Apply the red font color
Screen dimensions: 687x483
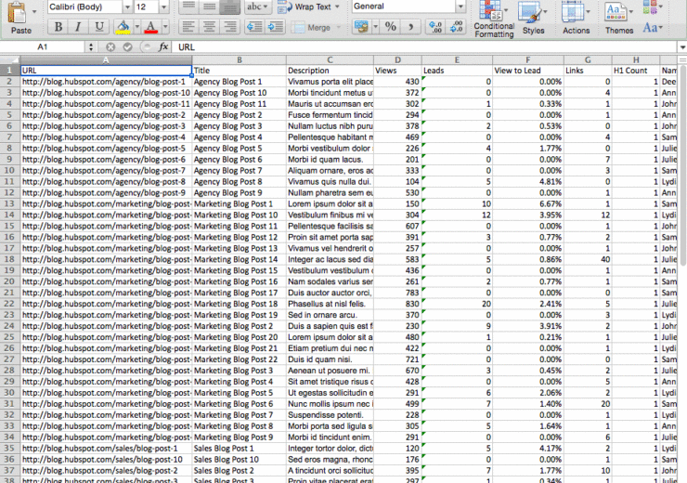tap(151, 27)
